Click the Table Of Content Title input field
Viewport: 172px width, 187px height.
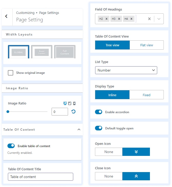pos(41,177)
